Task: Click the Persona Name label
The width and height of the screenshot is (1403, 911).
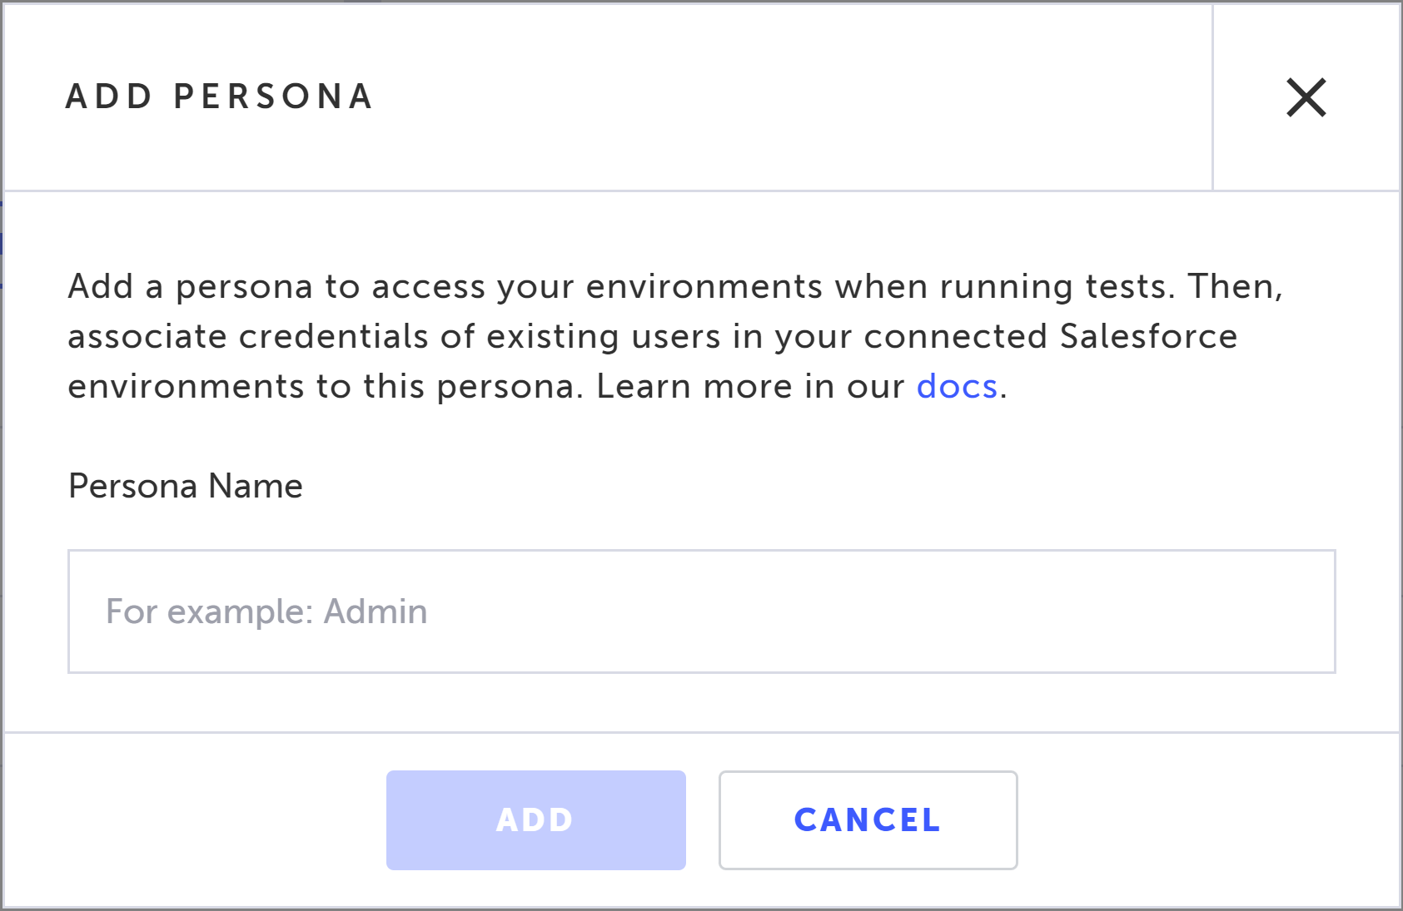Action: 186,486
